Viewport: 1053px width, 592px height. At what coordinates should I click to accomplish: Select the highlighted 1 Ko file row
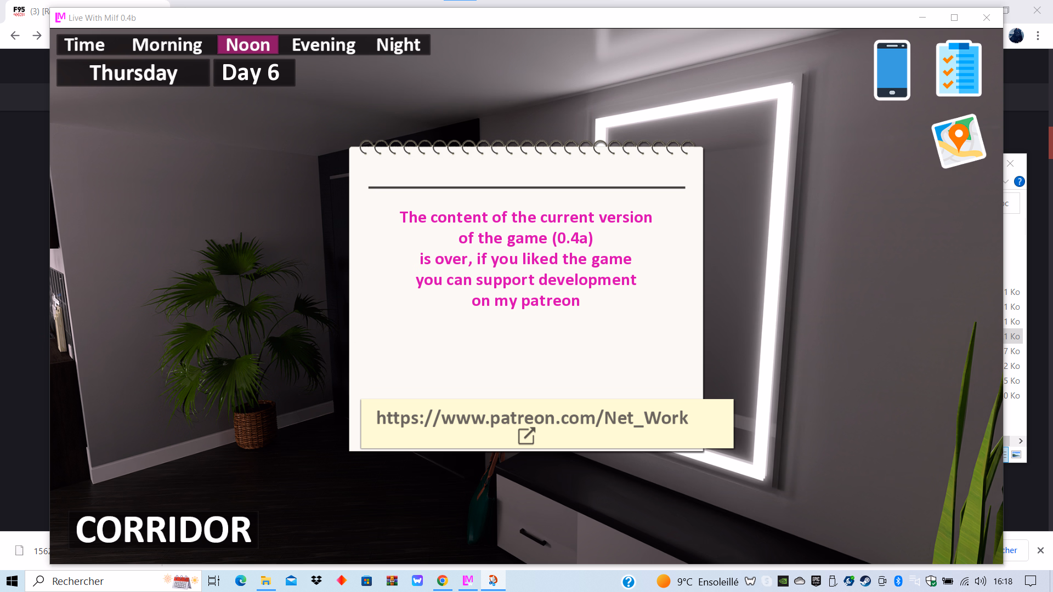[1012, 336]
